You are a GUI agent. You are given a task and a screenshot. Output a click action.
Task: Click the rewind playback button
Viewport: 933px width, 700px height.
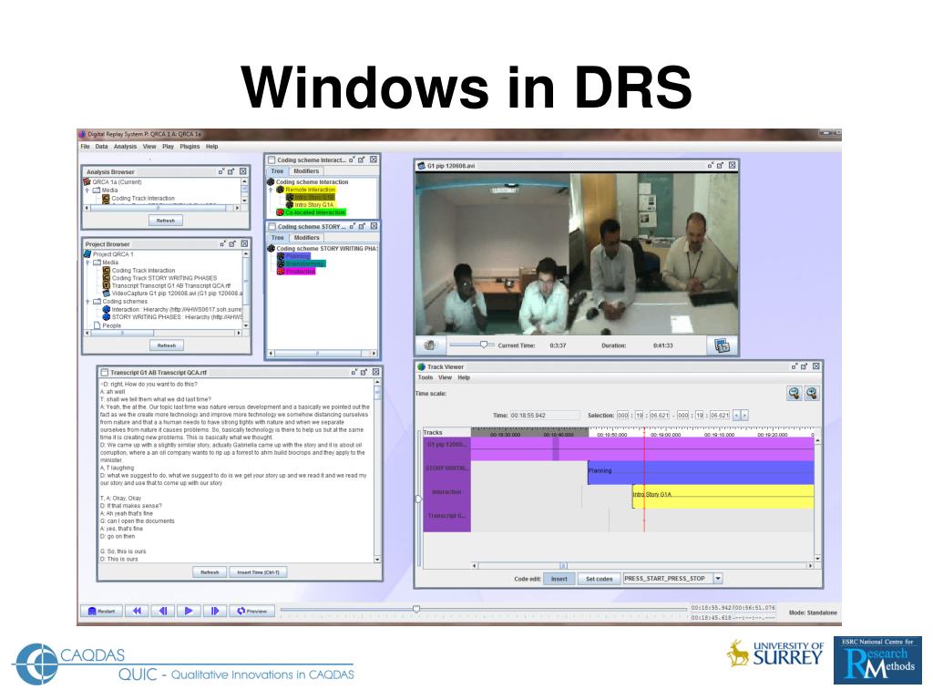137,611
